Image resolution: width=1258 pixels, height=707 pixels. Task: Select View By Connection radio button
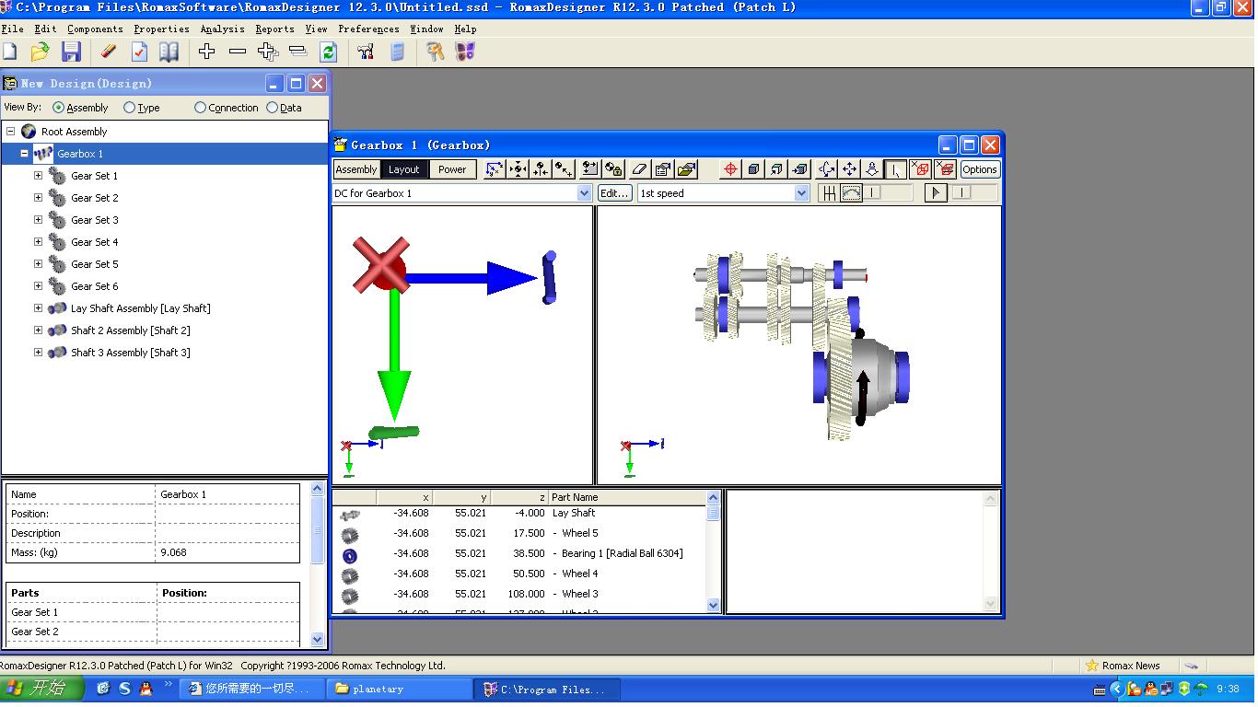[200, 108]
